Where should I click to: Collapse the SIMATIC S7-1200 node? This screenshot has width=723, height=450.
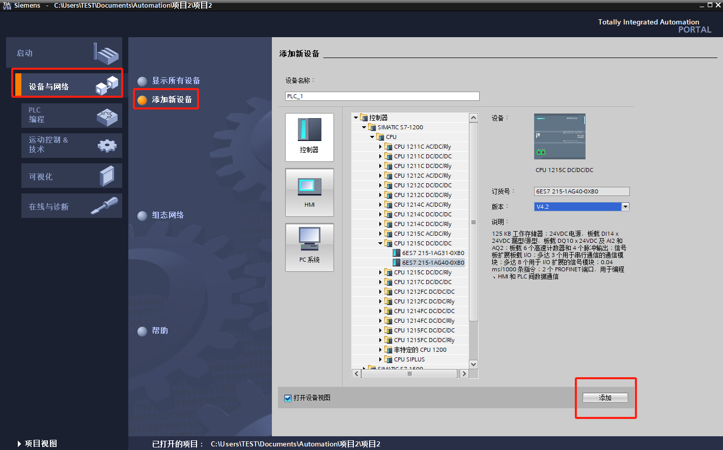pos(364,127)
